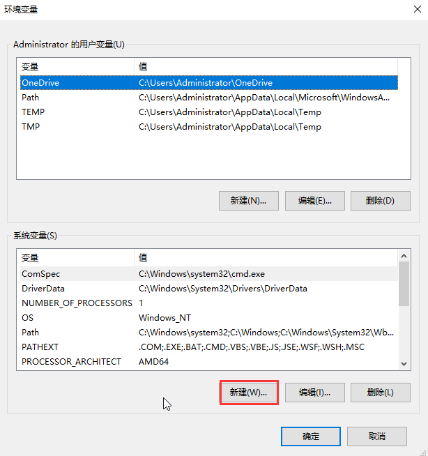Select the TMP user variable
The width and height of the screenshot is (428, 456).
pyautogui.click(x=208, y=127)
